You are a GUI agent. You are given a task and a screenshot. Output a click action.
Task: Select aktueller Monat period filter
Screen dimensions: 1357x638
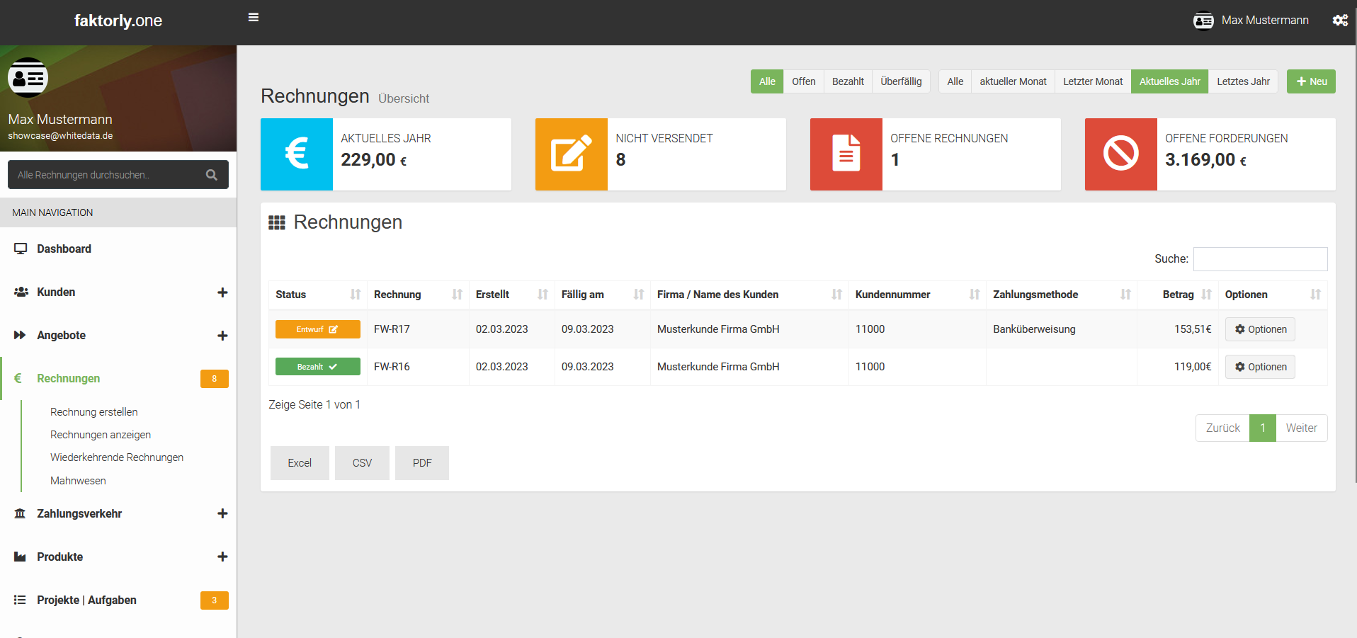pos(1013,81)
